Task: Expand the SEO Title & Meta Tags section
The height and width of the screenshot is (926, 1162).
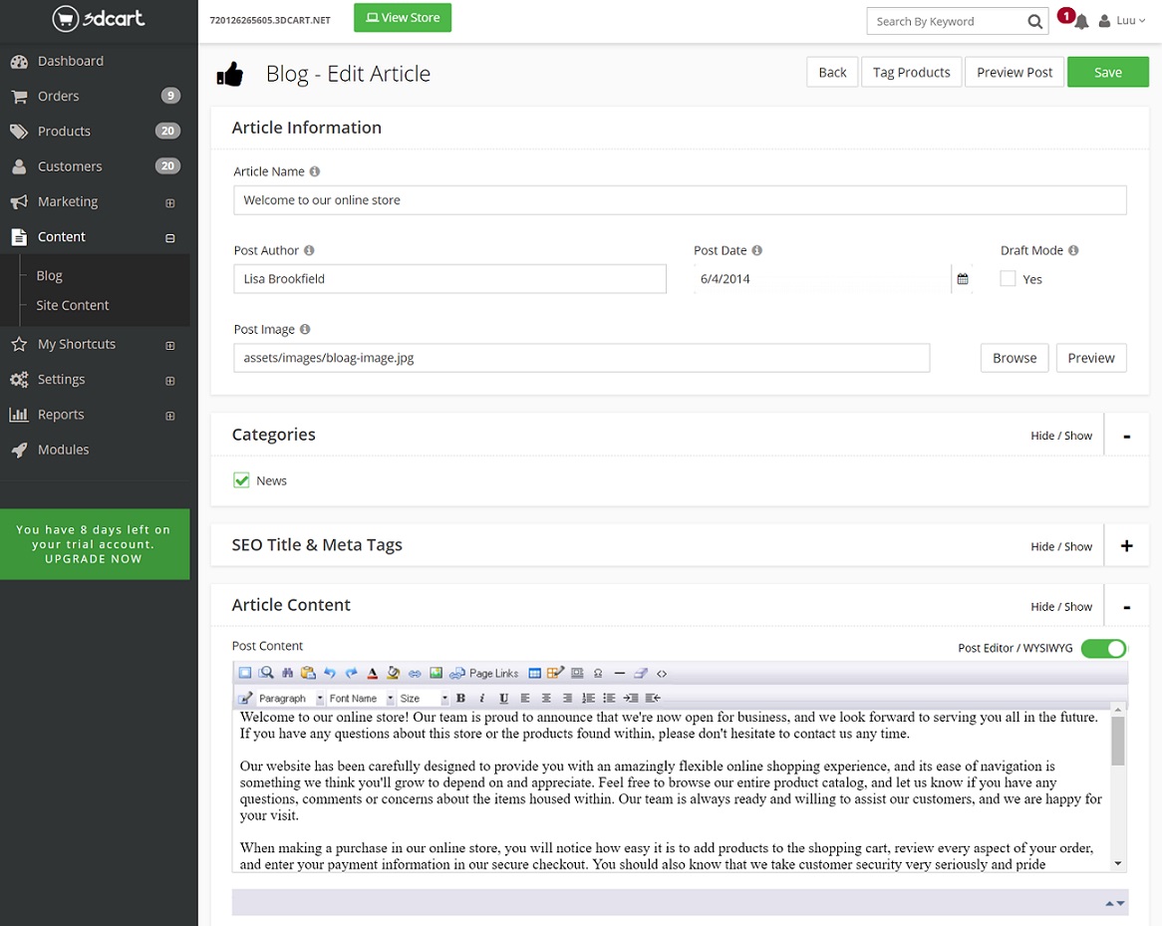Action: point(1126,545)
